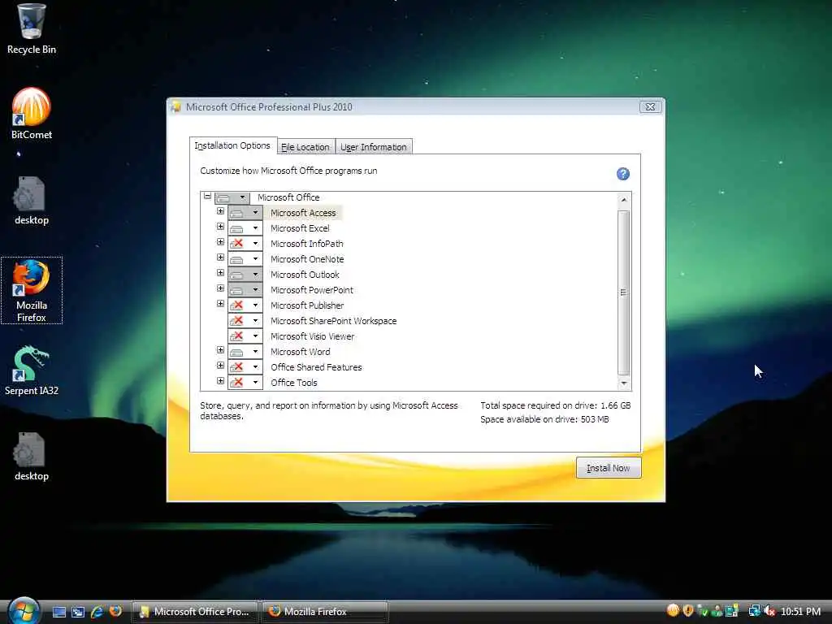Click the network tray icon

click(754, 611)
